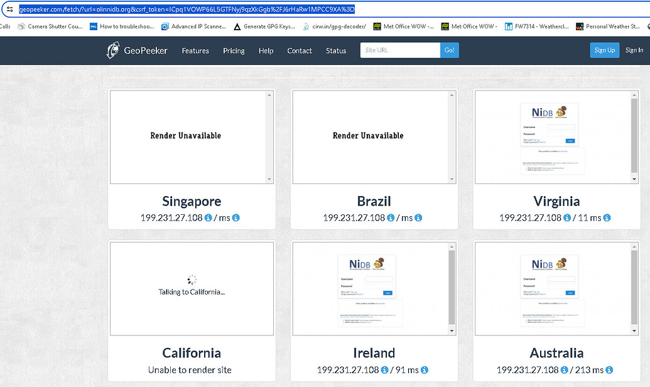This screenshot has height=387, width=650.
Task: Open the Advanced IP Scanner bookmark
Action: coord(193,26)
